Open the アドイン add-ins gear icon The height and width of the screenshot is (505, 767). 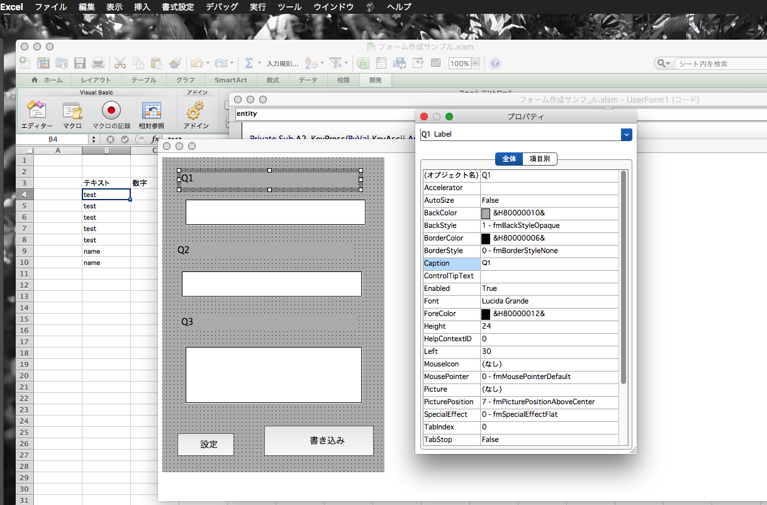(x=196, y=112)
